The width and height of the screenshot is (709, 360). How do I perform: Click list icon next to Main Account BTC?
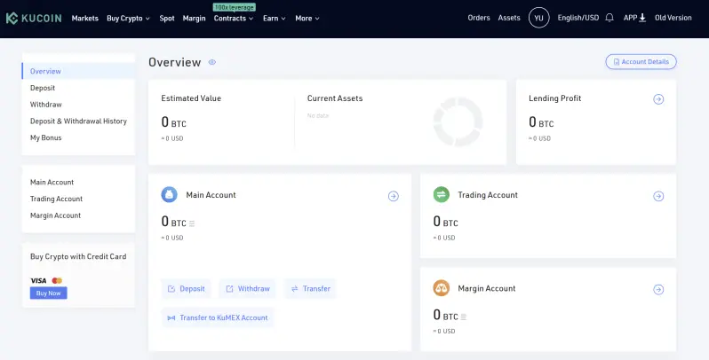tap(192, 223)
